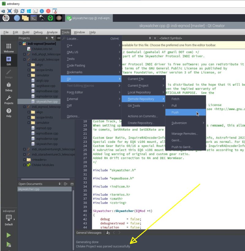
Task: Open the Analyze menu
Action: coord(52,32)
